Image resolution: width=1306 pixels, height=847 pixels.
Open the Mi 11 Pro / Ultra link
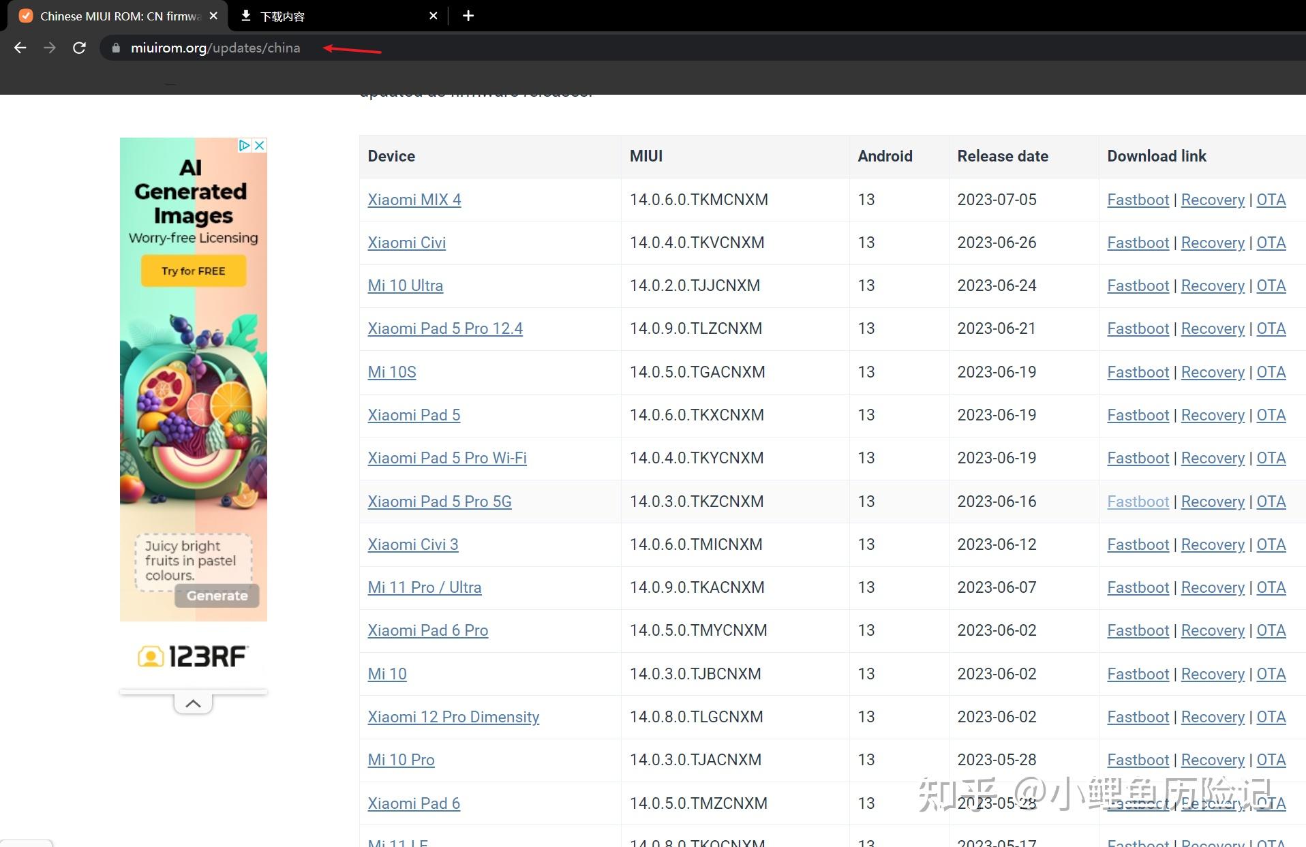pyautogui.click(x=425, y=587)
